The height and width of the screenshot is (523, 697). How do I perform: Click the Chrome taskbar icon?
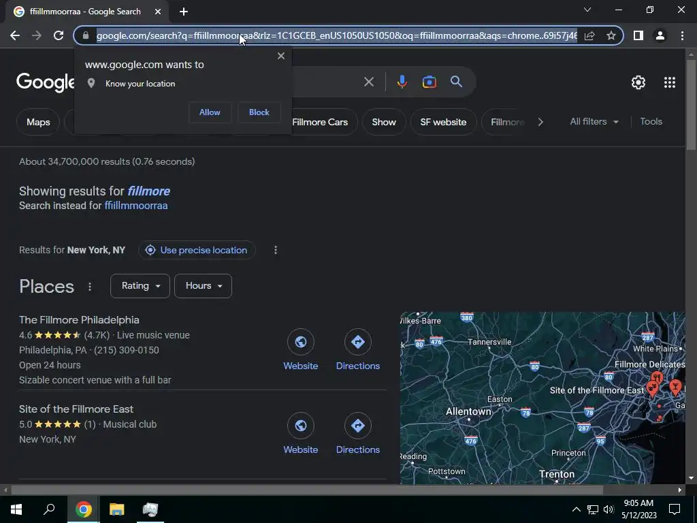tap(84, 509)
